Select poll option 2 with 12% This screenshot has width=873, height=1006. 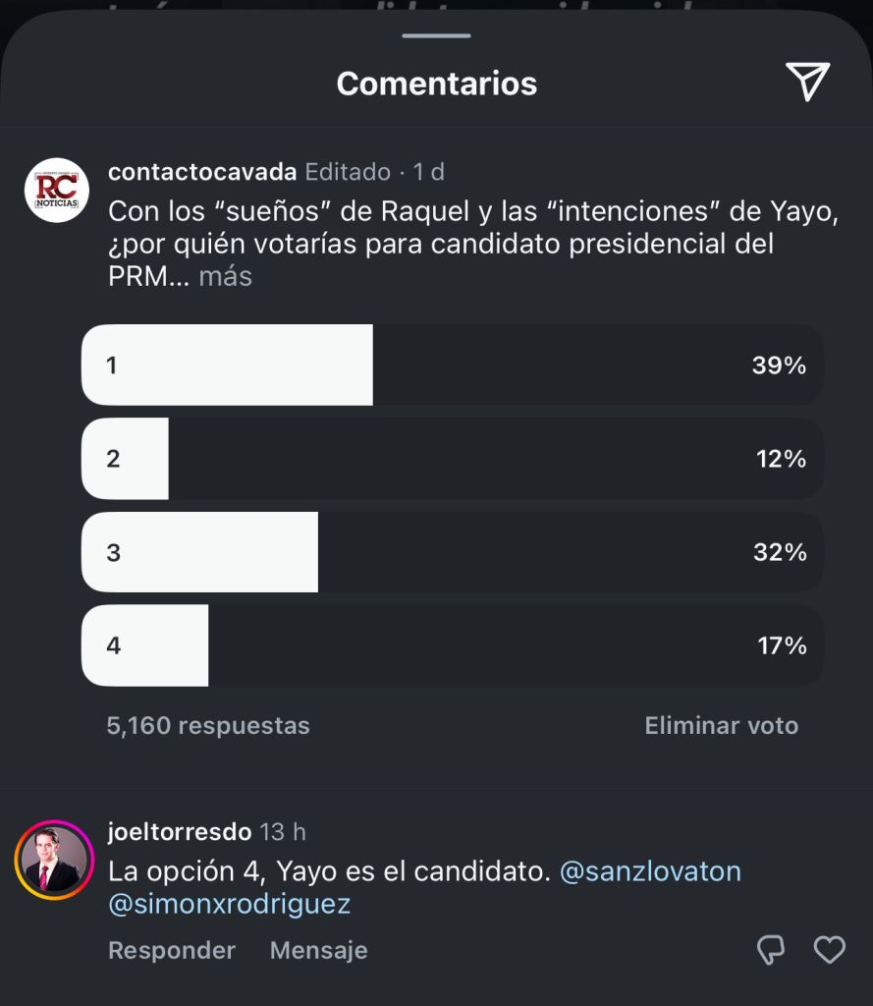click(x=452, y=459)
